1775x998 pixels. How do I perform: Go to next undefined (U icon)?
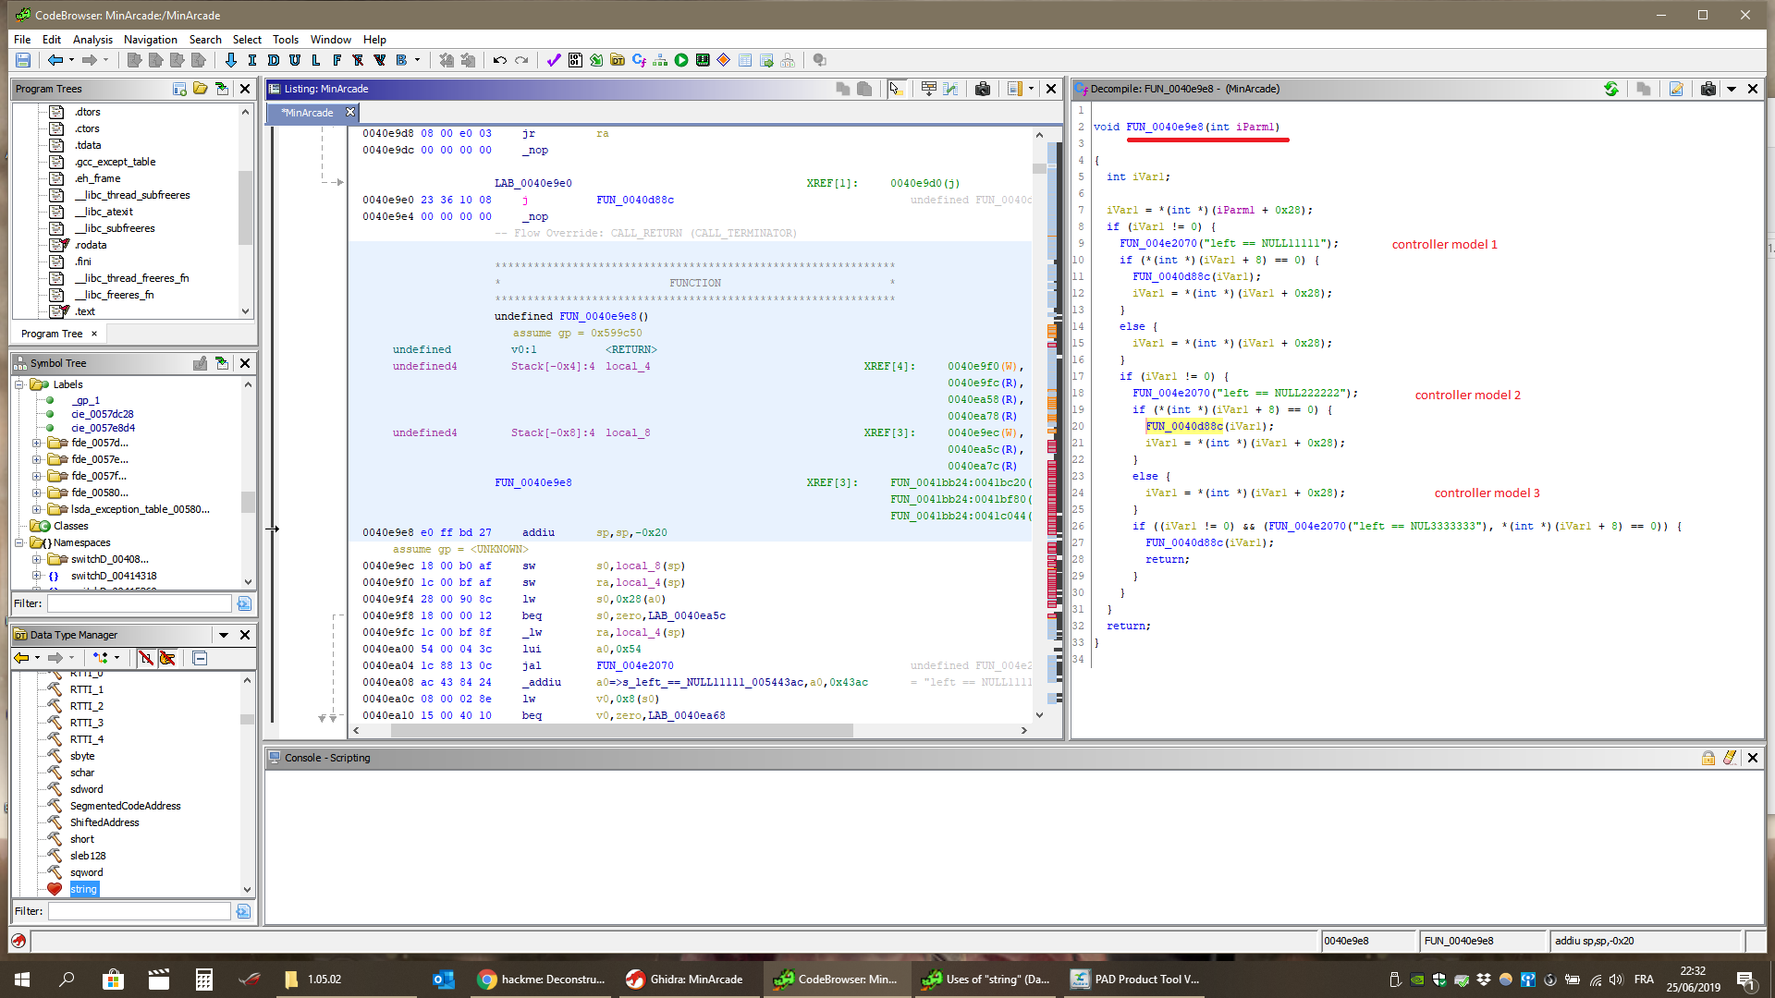point(295,60)
